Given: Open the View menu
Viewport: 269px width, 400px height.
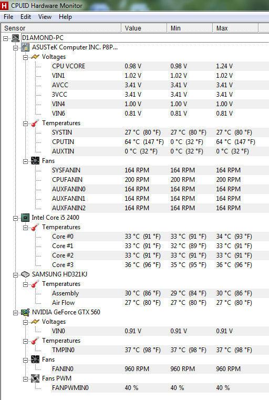Looking at the screenshot, I should coord(45,17).
